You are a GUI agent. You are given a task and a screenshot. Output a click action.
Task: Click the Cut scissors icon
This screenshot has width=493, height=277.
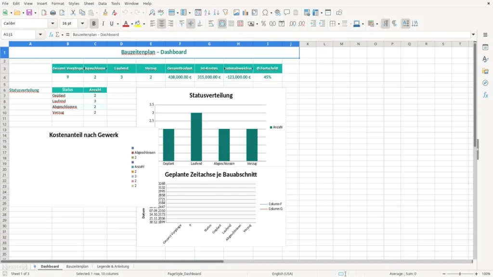73,13
